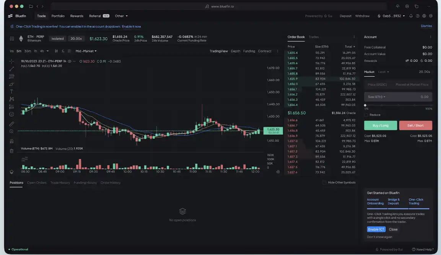Viewport: 441px width, 255px height.
Task: Check Hide Other Symbols
Action: tap(324, 182)
